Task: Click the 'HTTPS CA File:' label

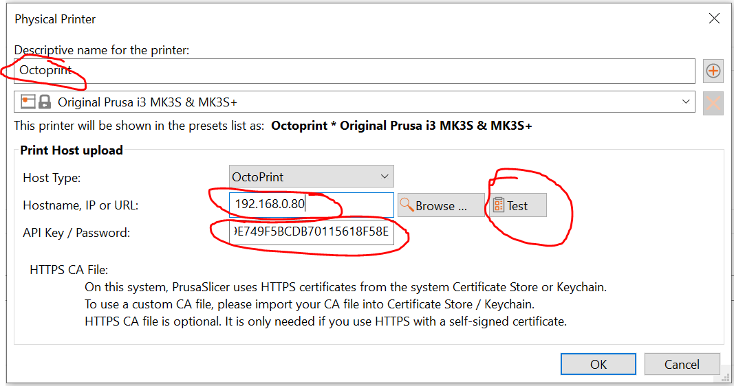Action: [x=69, y=270]
